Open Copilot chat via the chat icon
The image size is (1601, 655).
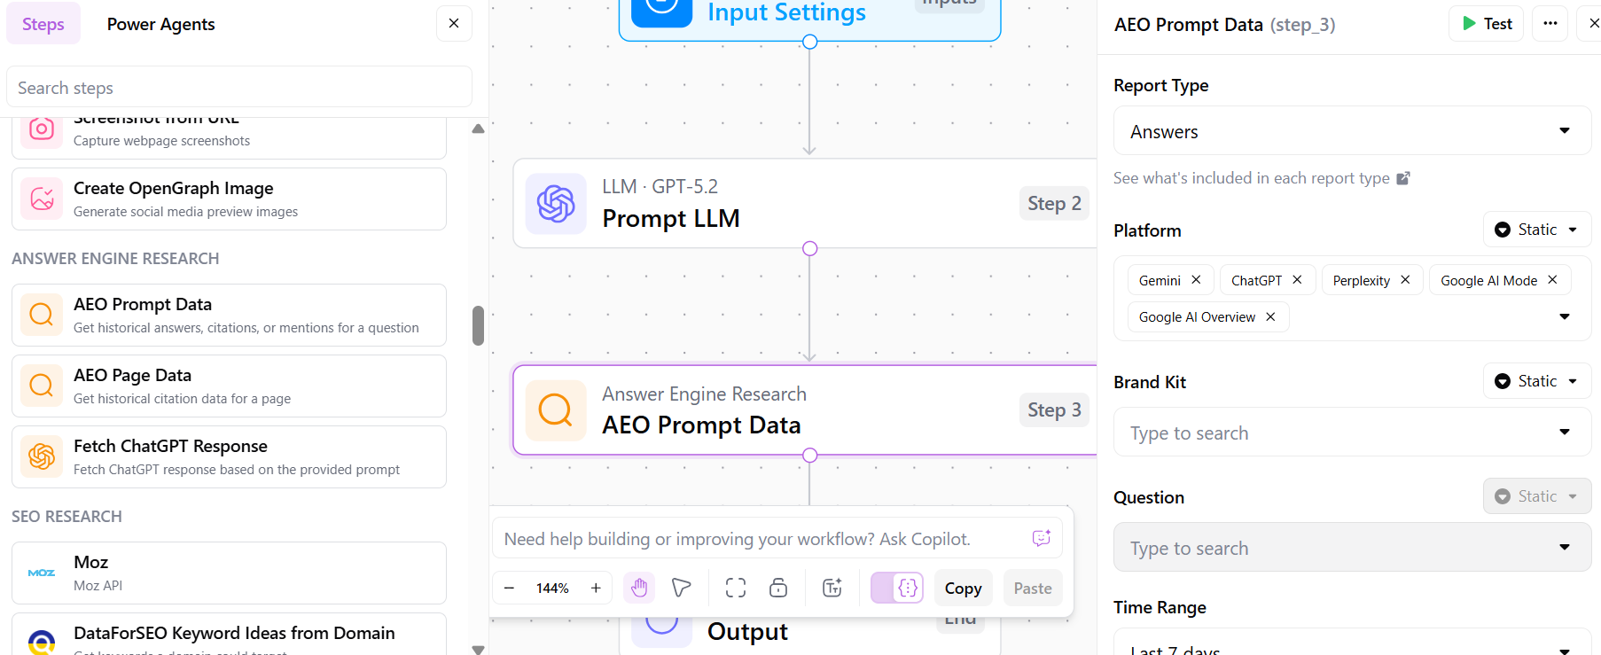[x=1043, y=537]
